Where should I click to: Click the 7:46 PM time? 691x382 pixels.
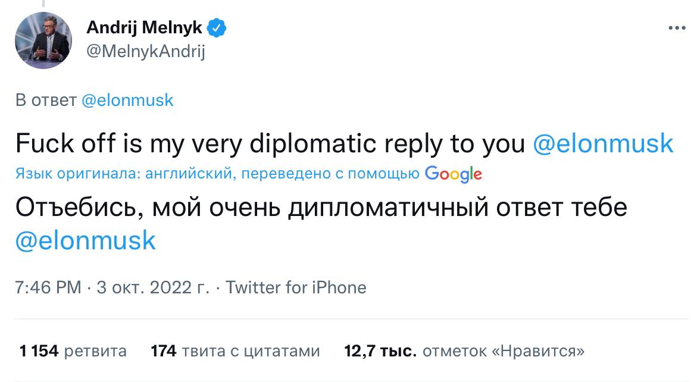[48, 288]
